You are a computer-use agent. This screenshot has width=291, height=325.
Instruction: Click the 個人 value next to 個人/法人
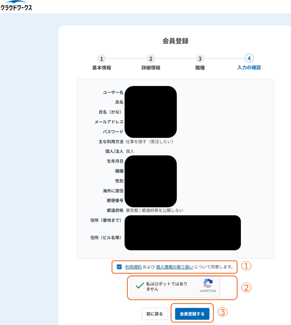coord(130,151)
